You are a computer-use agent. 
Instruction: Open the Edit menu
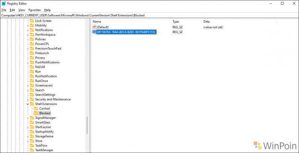12,10
